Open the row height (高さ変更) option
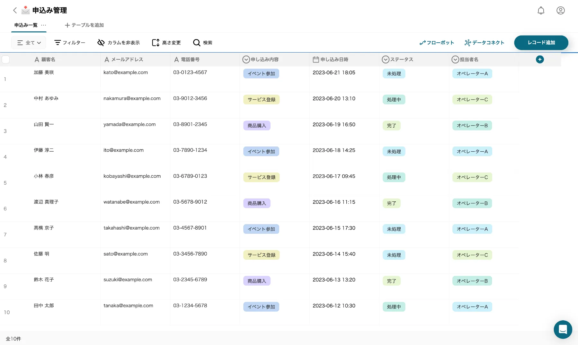The width and height of the screenshot is (578, 345). click(166, 43)
